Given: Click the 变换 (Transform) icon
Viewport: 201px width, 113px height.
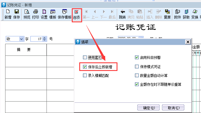Looking at the screenshot, I should [x=195, y=14].
